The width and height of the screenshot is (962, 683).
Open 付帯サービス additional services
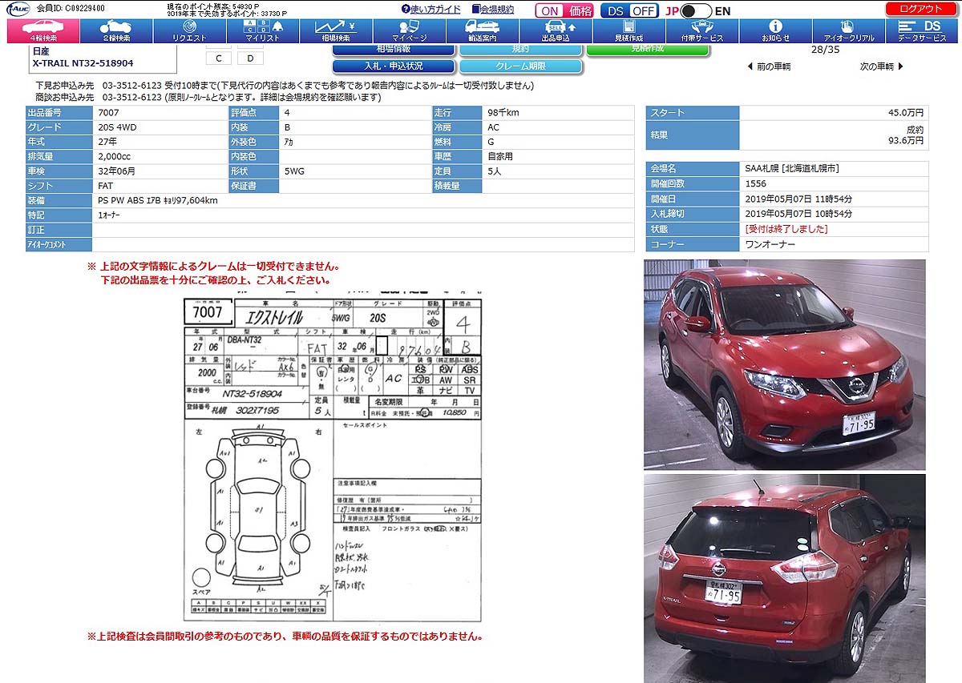702,31
